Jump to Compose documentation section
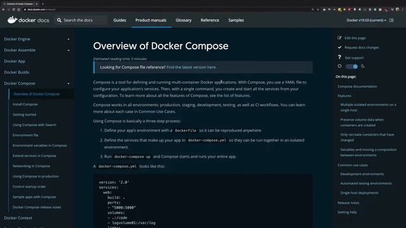This screenshot has height=228, width=406. pos(357,87)
